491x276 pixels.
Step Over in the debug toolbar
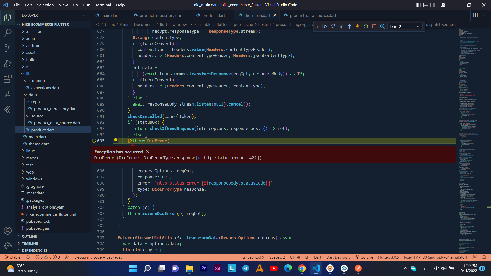click(x=333, y=26)
